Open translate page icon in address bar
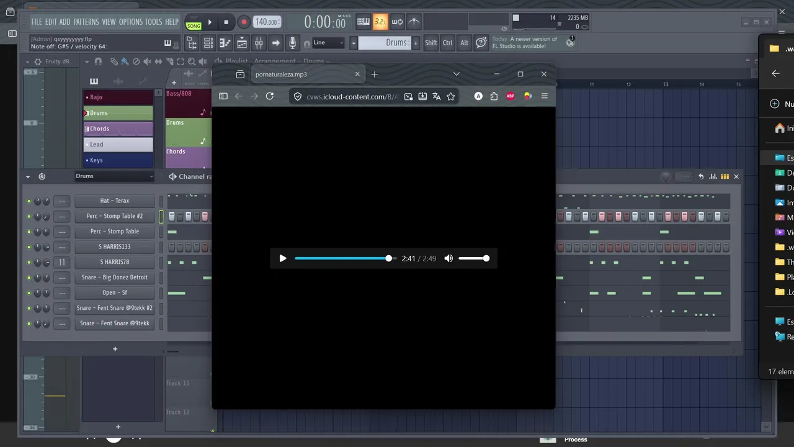This screenshot has width=794, height=447. (437, 96)
